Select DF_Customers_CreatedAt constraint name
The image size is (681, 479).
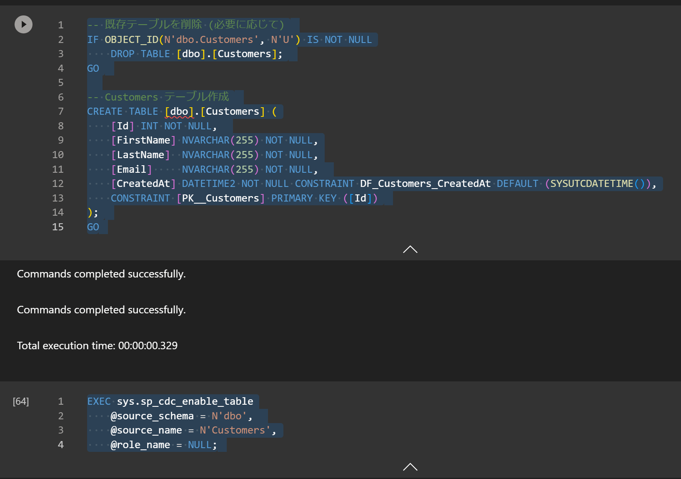coord(426,184)
